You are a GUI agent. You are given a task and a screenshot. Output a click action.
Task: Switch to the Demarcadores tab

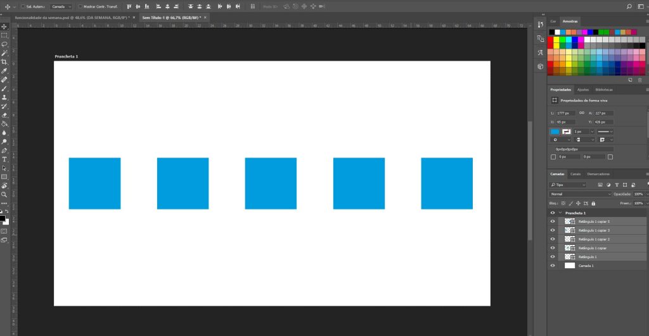click(x=598, y=174)
